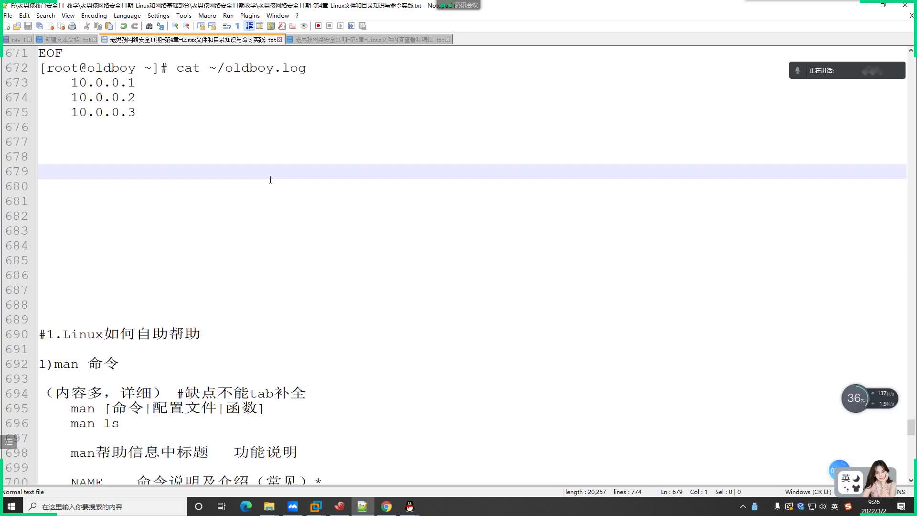Click the Copy icon in toolbar
Screen dimensions: 917x516
click(98, 26)
